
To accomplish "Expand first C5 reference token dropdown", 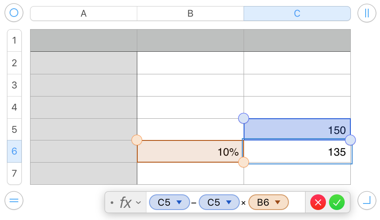I will point(179,202).
